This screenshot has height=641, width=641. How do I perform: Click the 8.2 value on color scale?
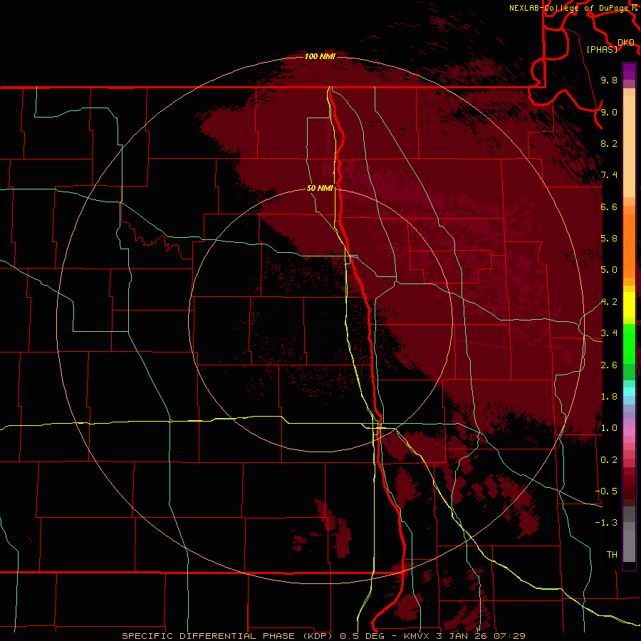(x=609, y=143)
